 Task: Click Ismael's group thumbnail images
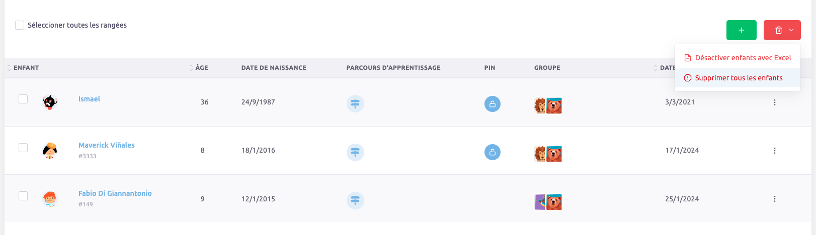548,105
